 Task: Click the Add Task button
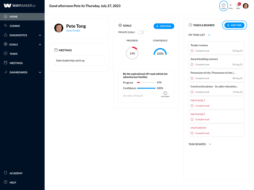point(234,25)
